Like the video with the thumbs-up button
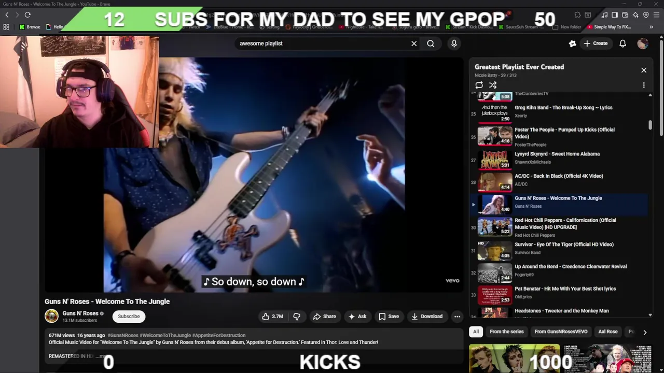The image size is (664, 373). [x=272, y=317]
